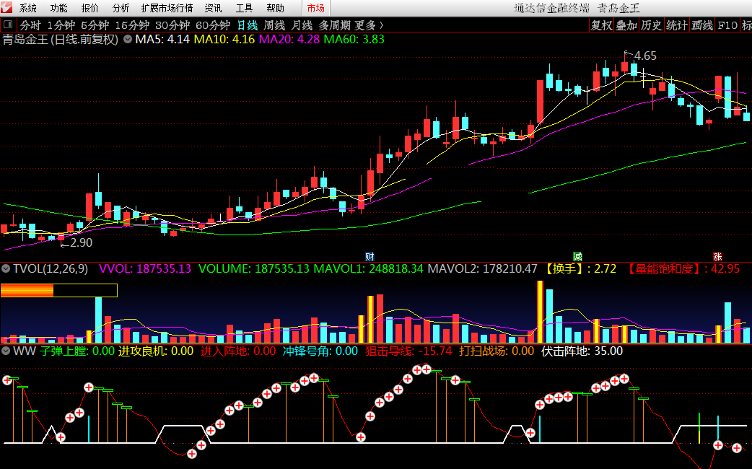The height and width of the screenshot is (469, 752).
Task: Click the 复权 button
Action: click(601, 25)
